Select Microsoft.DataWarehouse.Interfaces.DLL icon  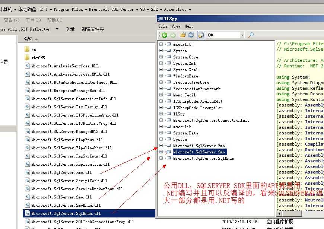(x=27, y=82)
